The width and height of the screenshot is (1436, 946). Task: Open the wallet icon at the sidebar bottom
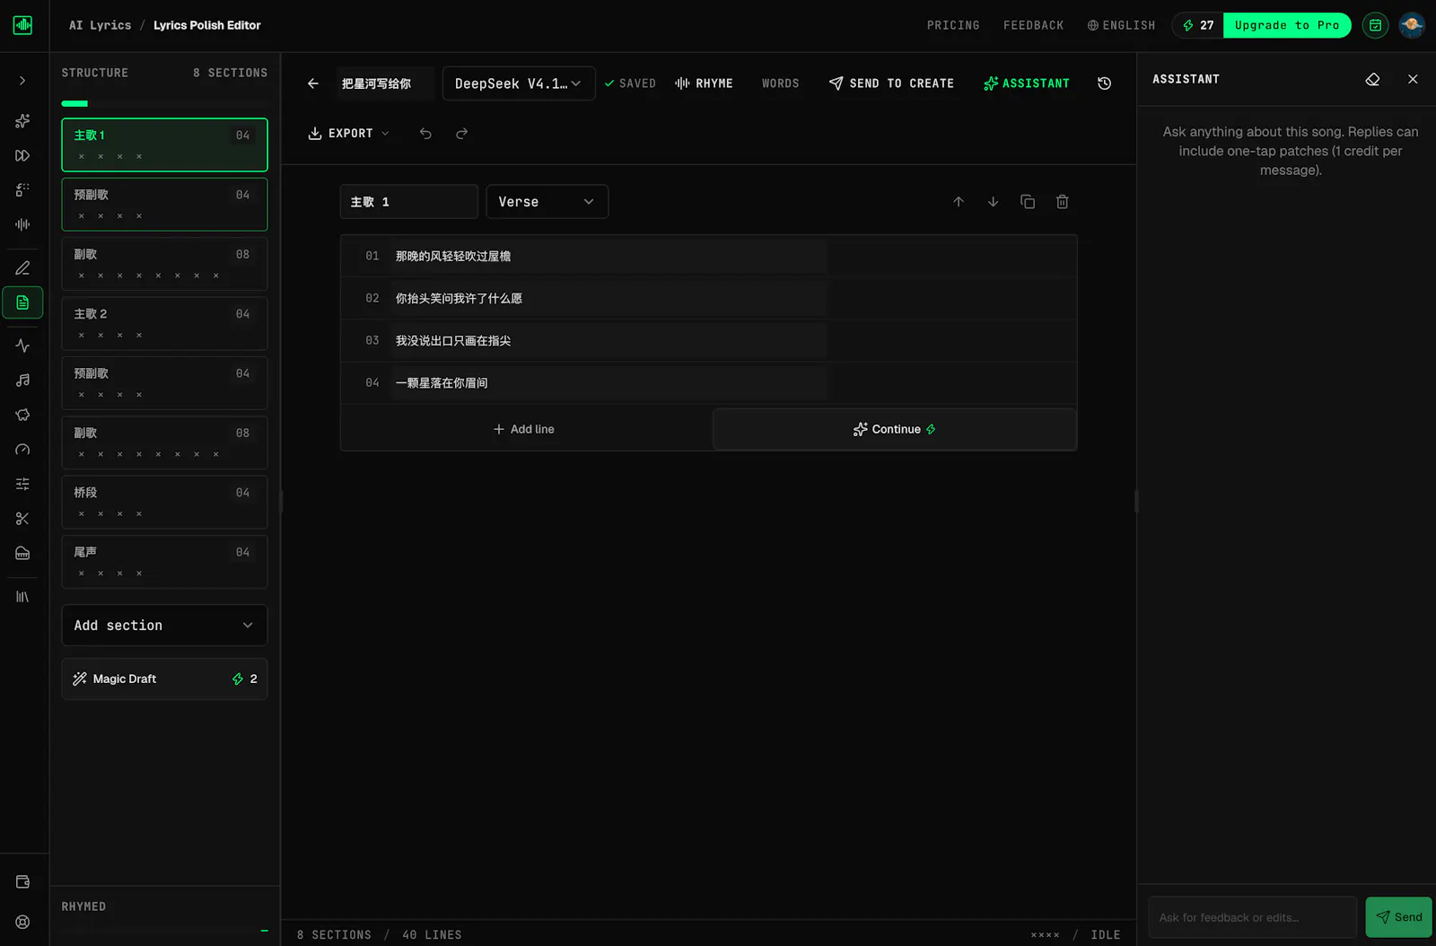[x=22, y=882]
